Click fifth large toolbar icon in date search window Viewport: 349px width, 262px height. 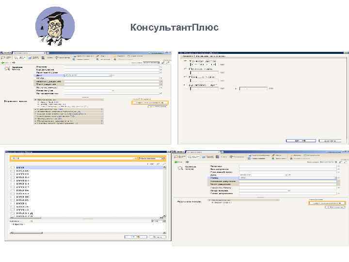tap(63, 58)
